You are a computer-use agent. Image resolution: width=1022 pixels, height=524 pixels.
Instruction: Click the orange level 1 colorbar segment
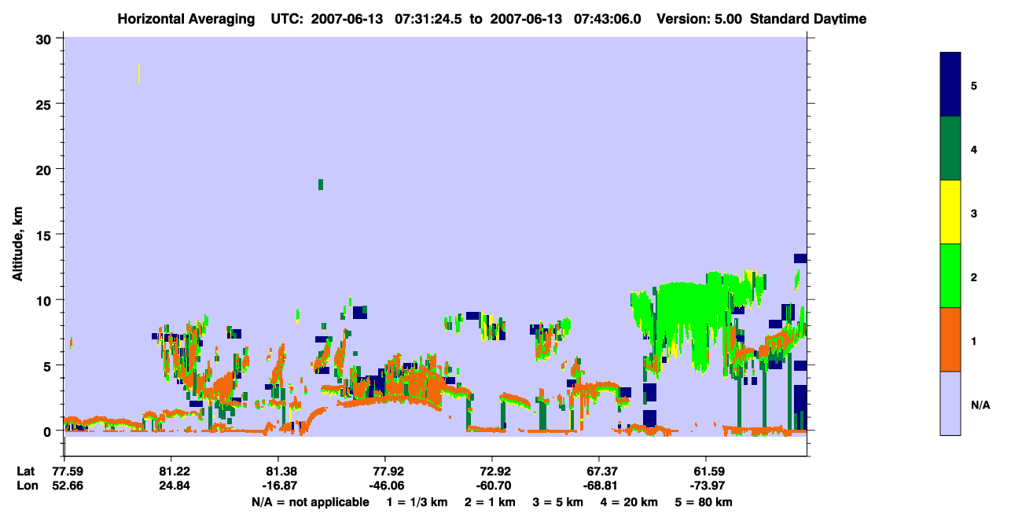click(x=950, y=339)
